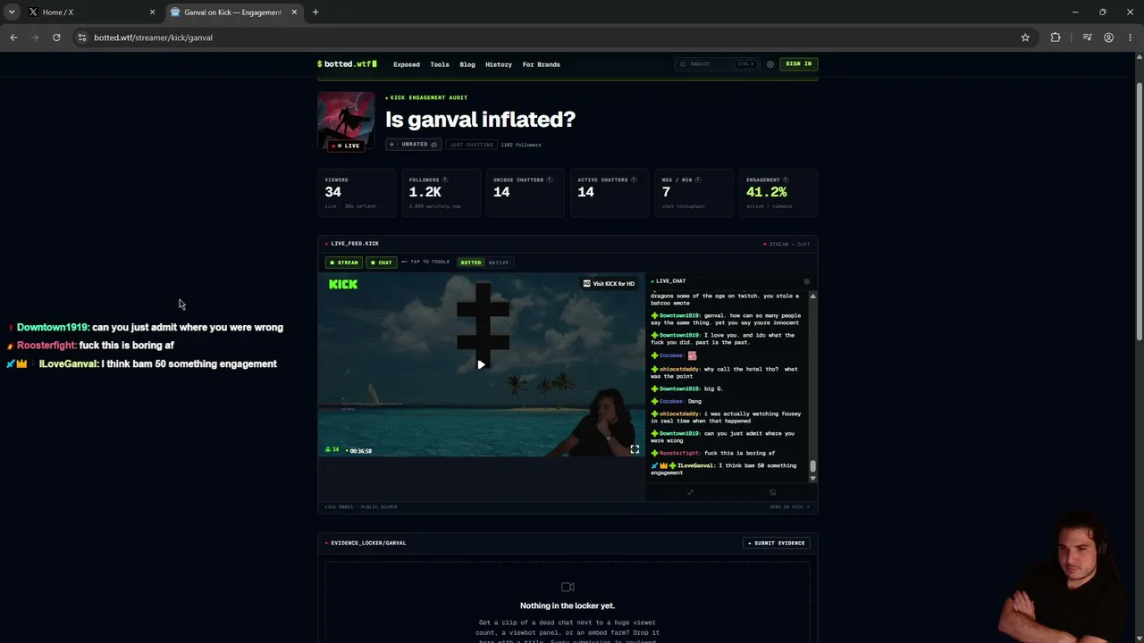Click info icon next to MSG / MIN
1144x643 pixels.
pyautogui.click(x=698, y=180)
